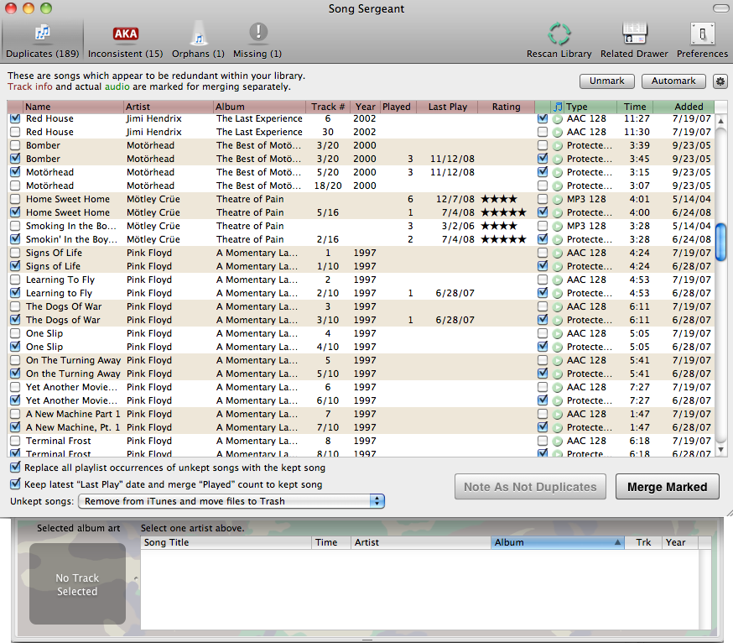This screenshot has height=643, width=733.
Task: Play the A New Machine Part 1 AAC preview
Action: tap(557, 414)
